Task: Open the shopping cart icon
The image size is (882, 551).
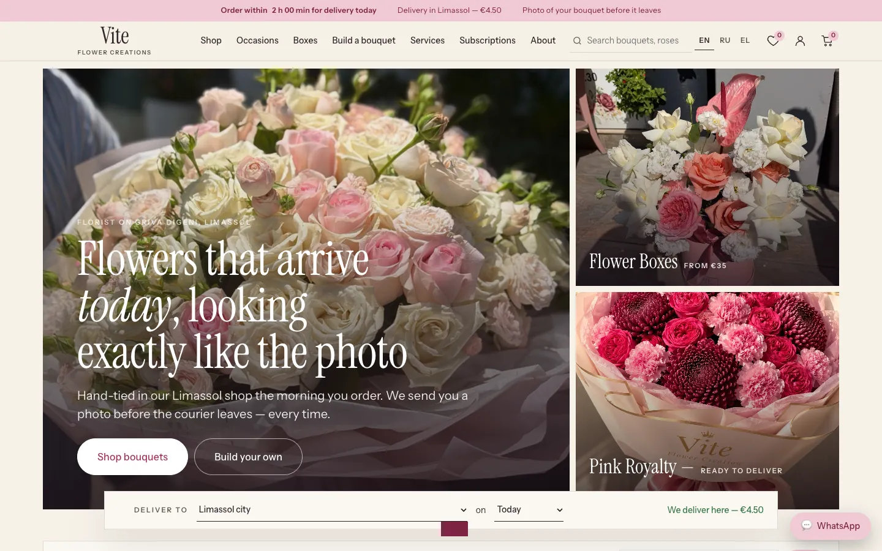Action: [827, 40]
